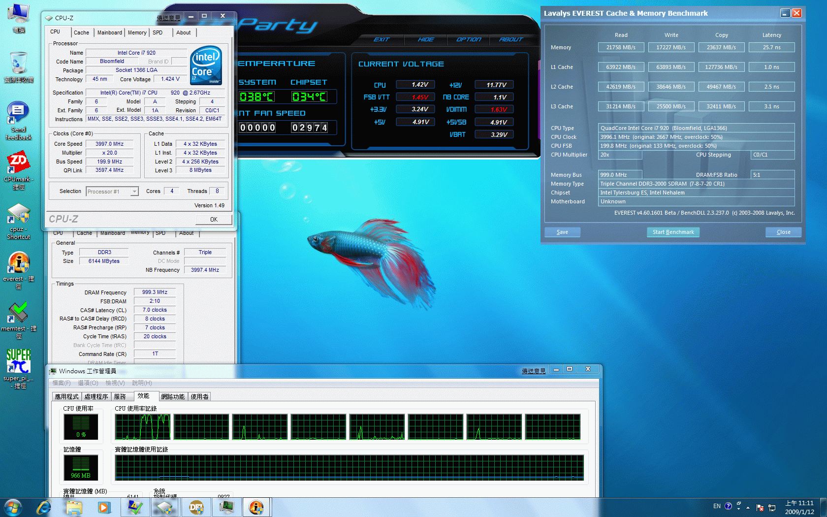Click the VDIMM voltage reading 1.63V
The image size is (827, 517).
tap(494, 110)
